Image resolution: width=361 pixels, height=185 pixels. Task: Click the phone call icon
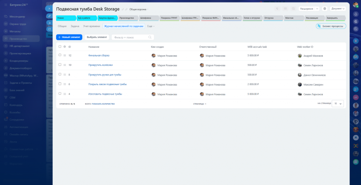tap(277, 9)
